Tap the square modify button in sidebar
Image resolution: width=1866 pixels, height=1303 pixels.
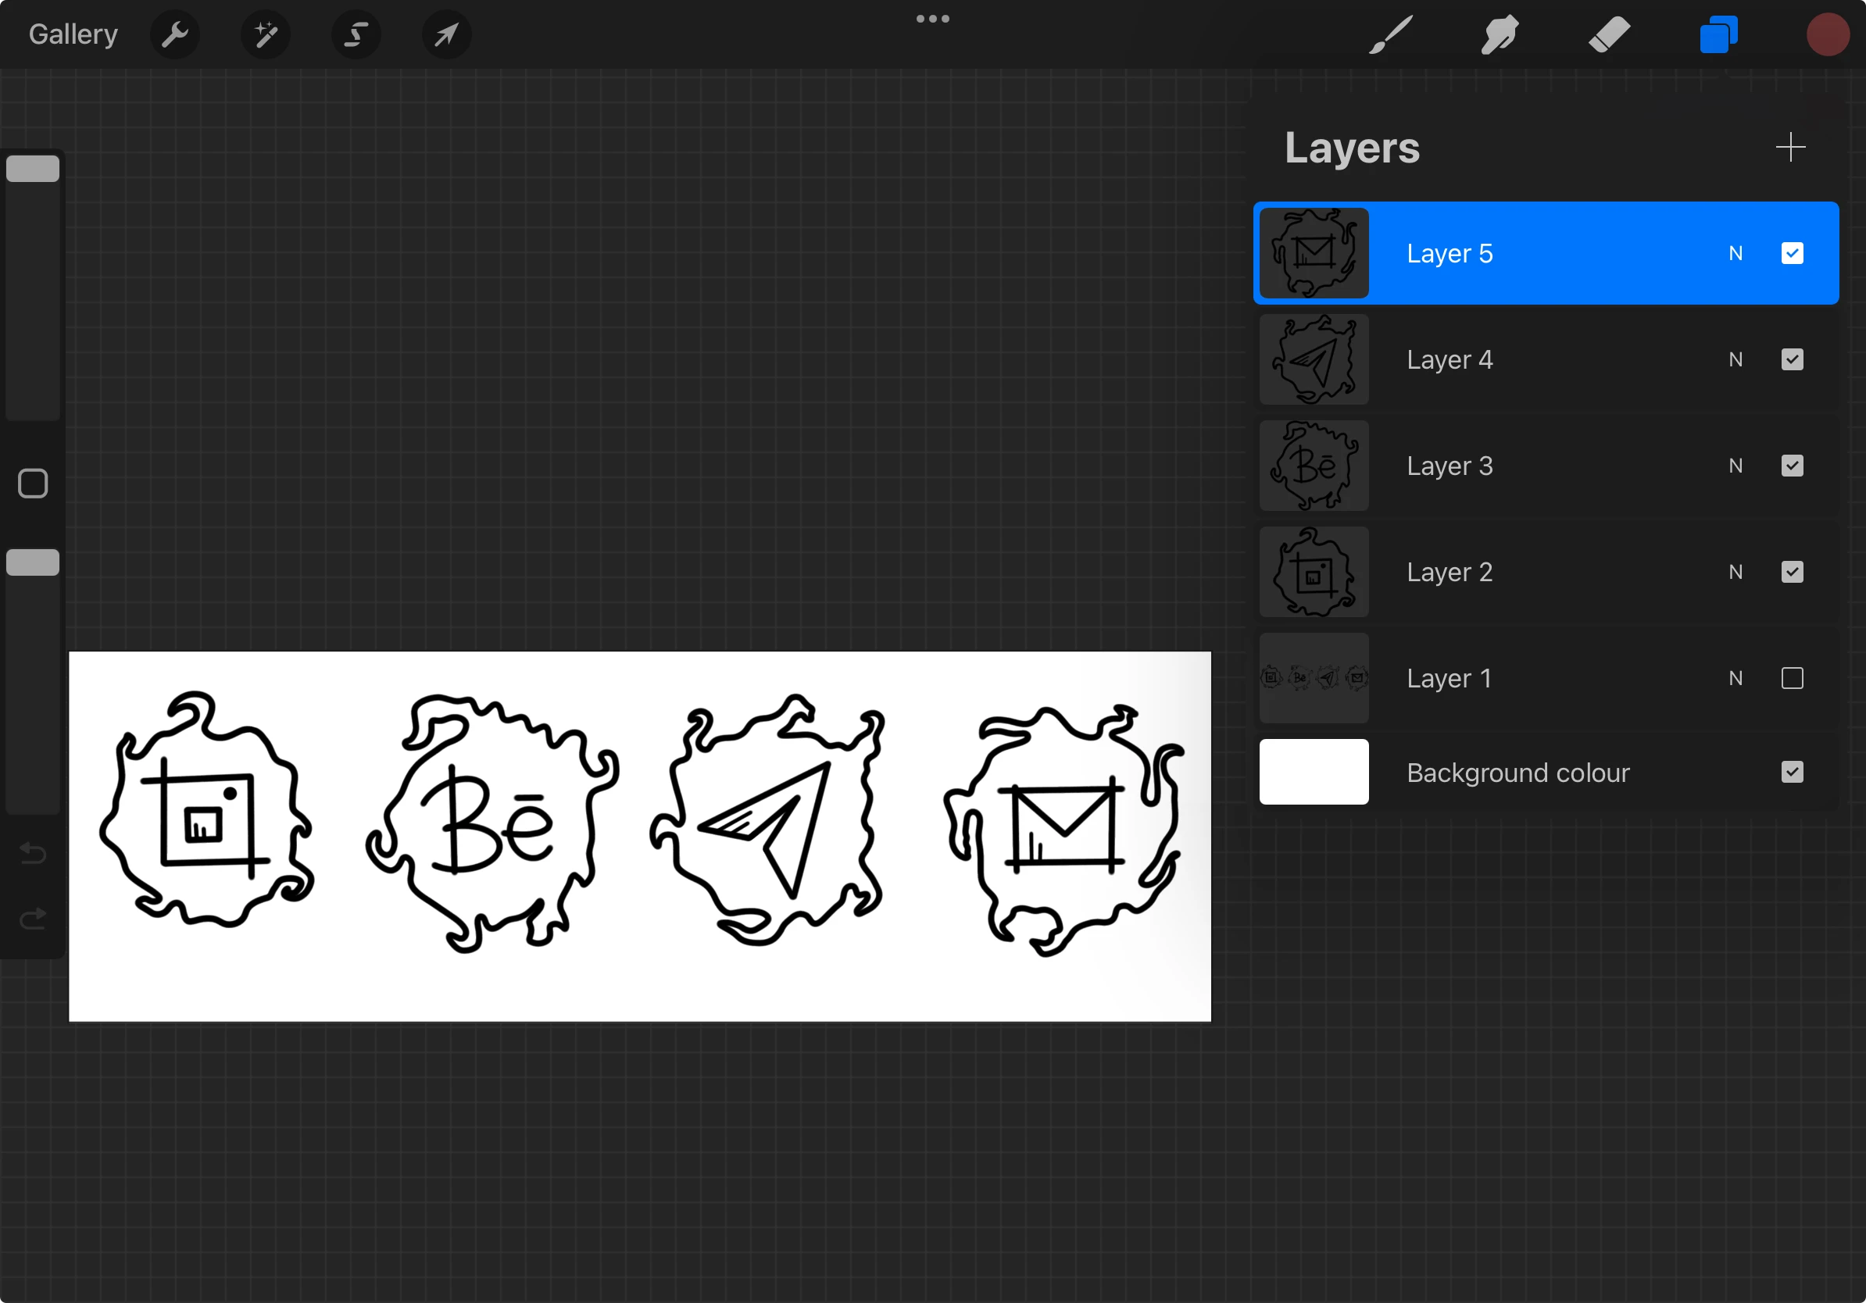point(33,484)
